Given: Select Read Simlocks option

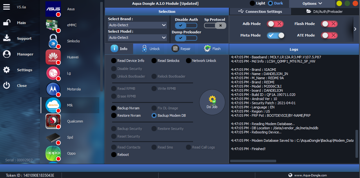Looking at the screenshot, I should (x=154, y=61).
